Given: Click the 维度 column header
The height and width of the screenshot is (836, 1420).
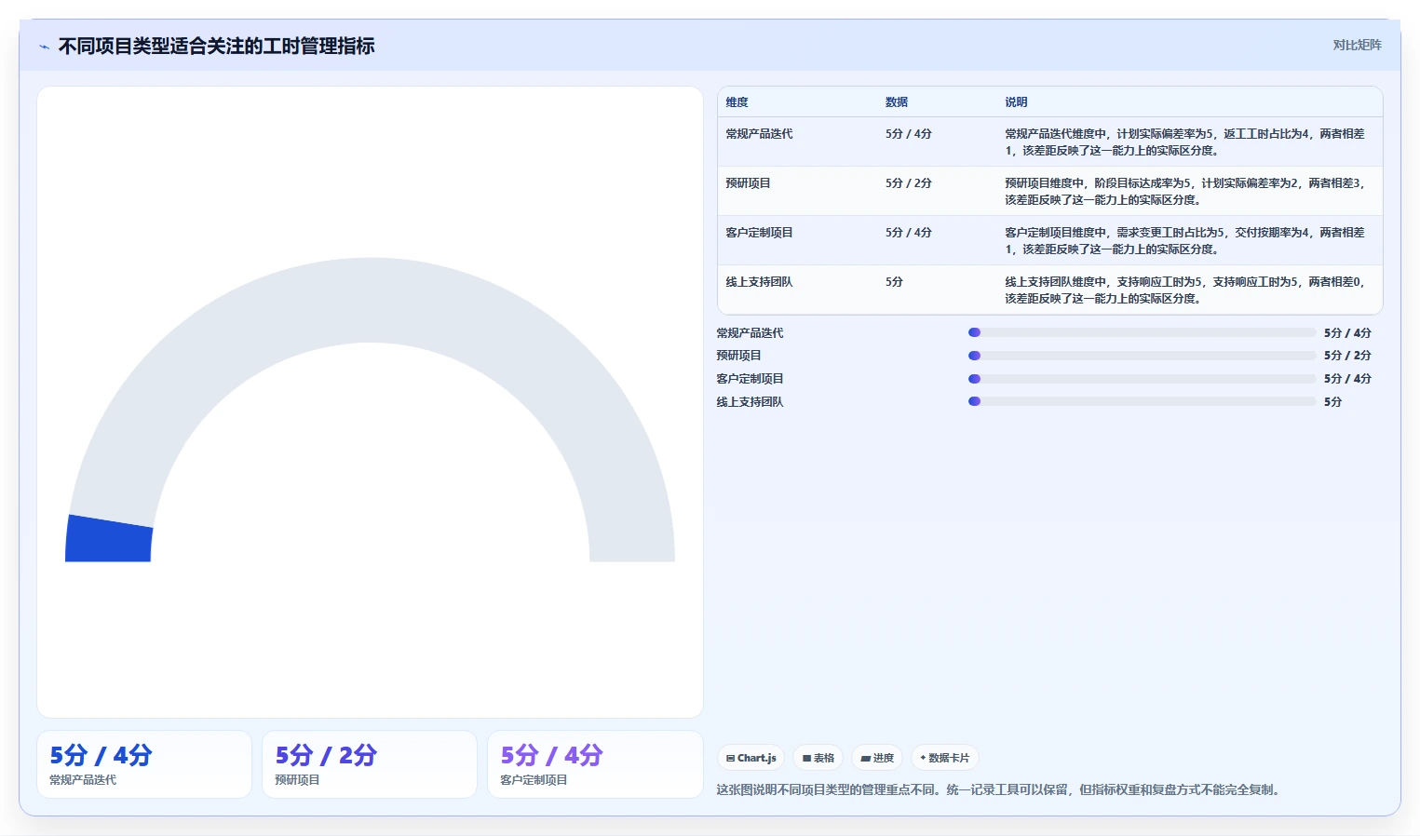Looking at the screenshot, I should click(x=737, y=102).
